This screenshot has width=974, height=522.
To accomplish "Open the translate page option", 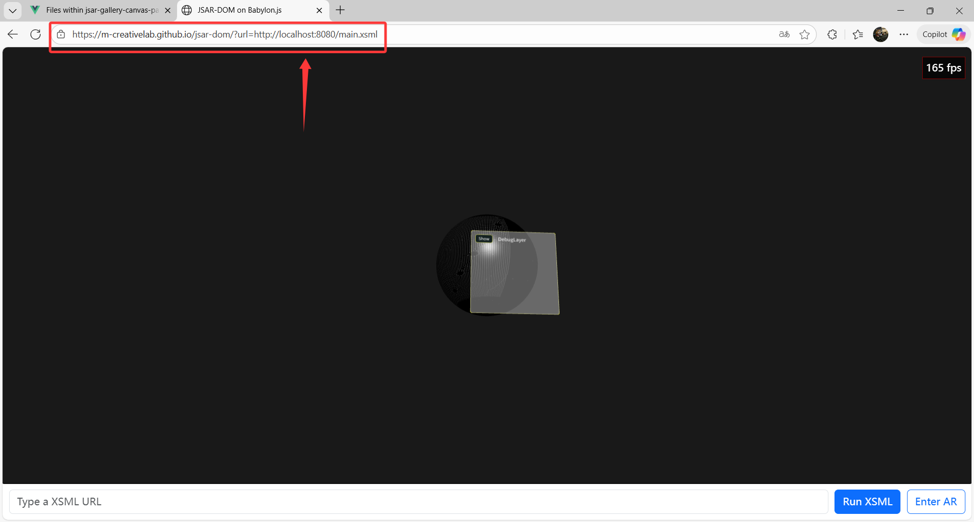I will [784, 34].
